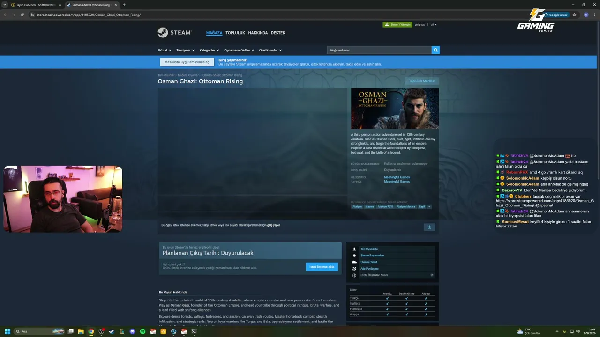This screenshot has width=600, height=337.
Task: Open the Meaningful Games developer link
Action: [x=397, y=177]
